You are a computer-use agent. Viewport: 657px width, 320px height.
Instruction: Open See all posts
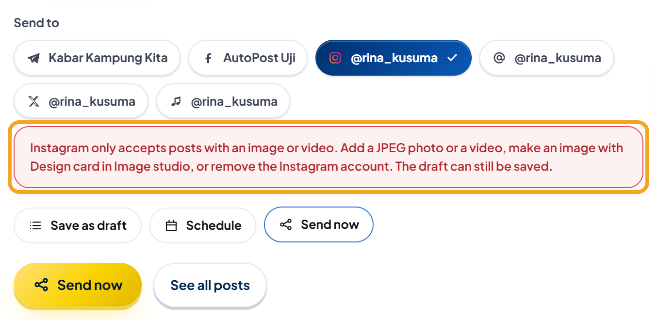click(x=210, y=285)
